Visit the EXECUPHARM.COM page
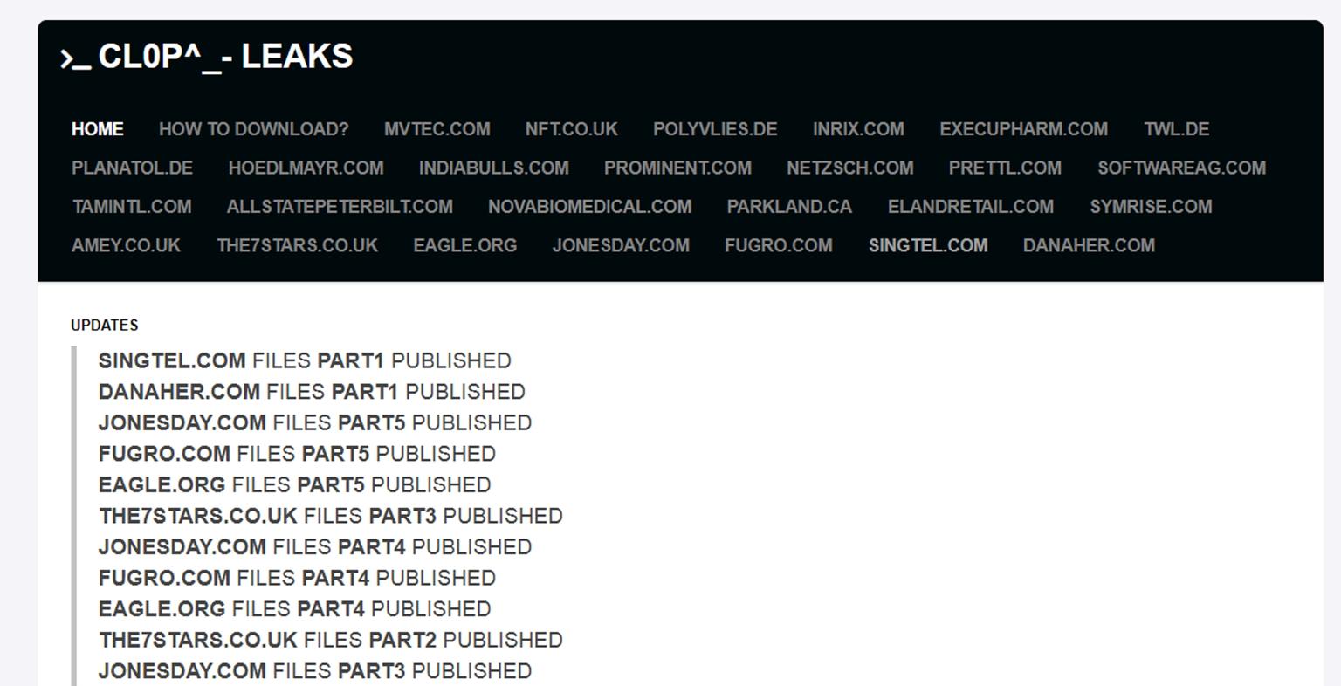Image resolution: width=1341 pixels, height=686 pixels. point(1023,129)
